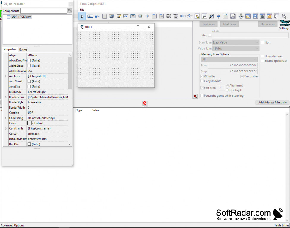
Task: Expand the Anchors property
Action: pos(6,76)
